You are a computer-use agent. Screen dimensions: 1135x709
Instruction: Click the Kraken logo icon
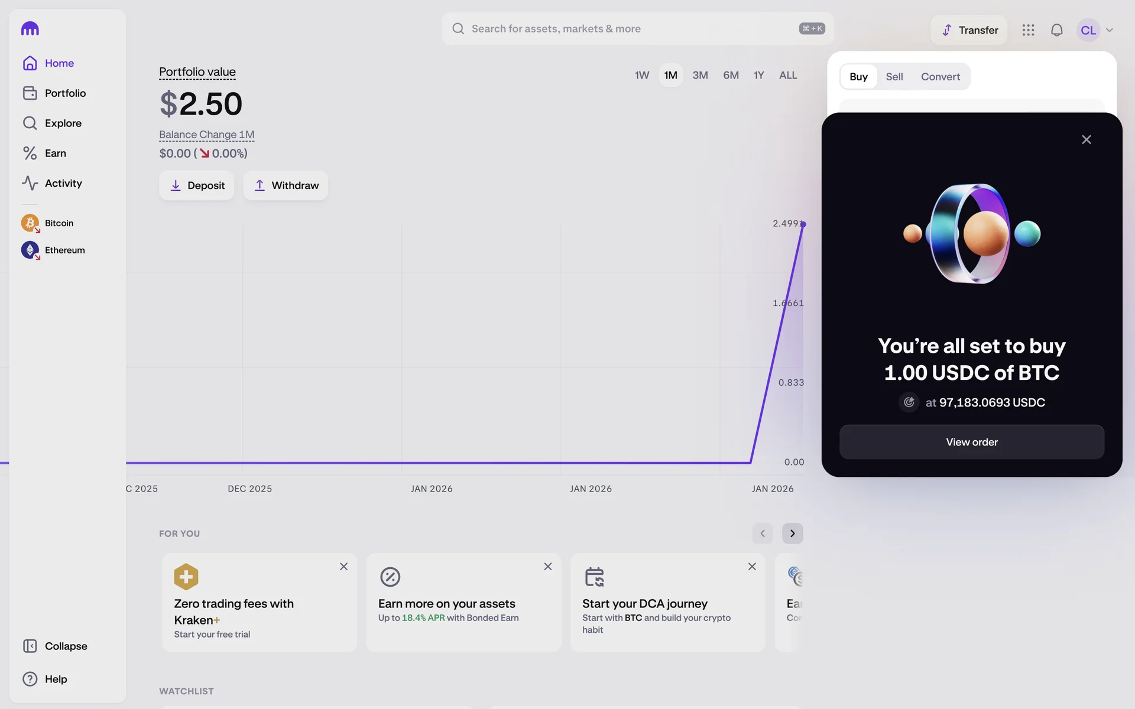pos(30,28)
